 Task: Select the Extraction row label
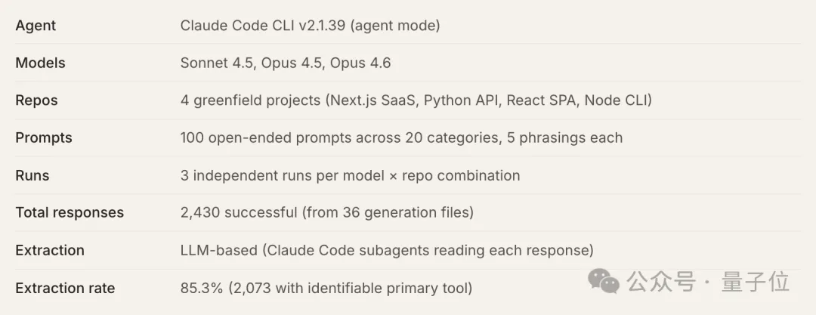tap(50, 250)
